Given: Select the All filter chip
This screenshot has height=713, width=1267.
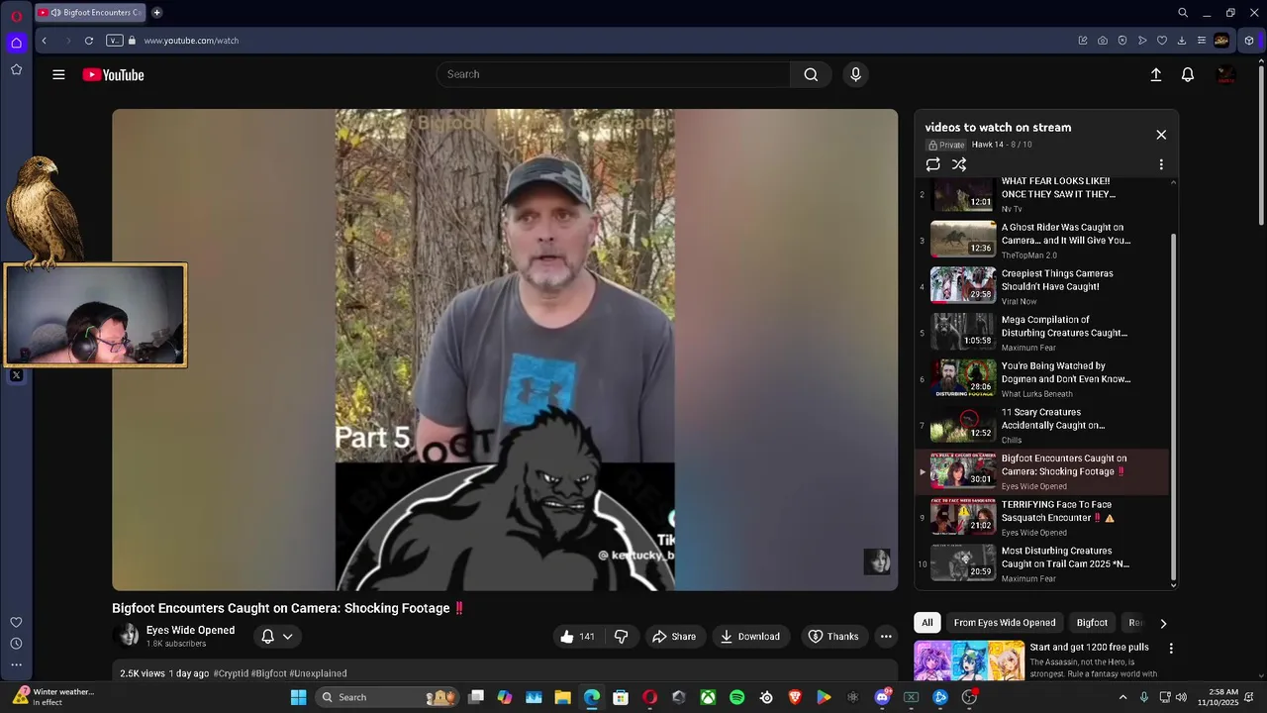Looking at the screenshot, I should point(926,623).
